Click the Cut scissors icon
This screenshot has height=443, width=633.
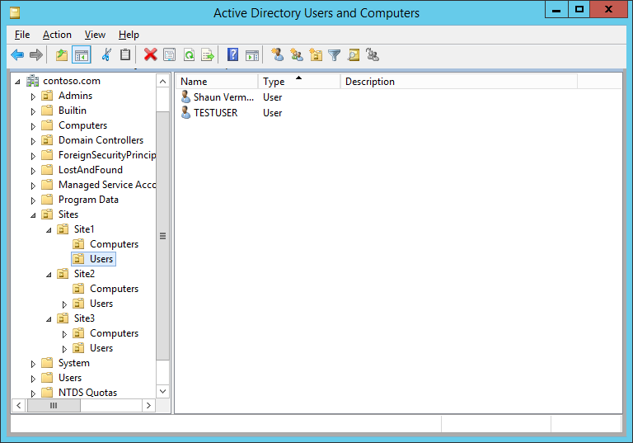(x=106, y=54)
